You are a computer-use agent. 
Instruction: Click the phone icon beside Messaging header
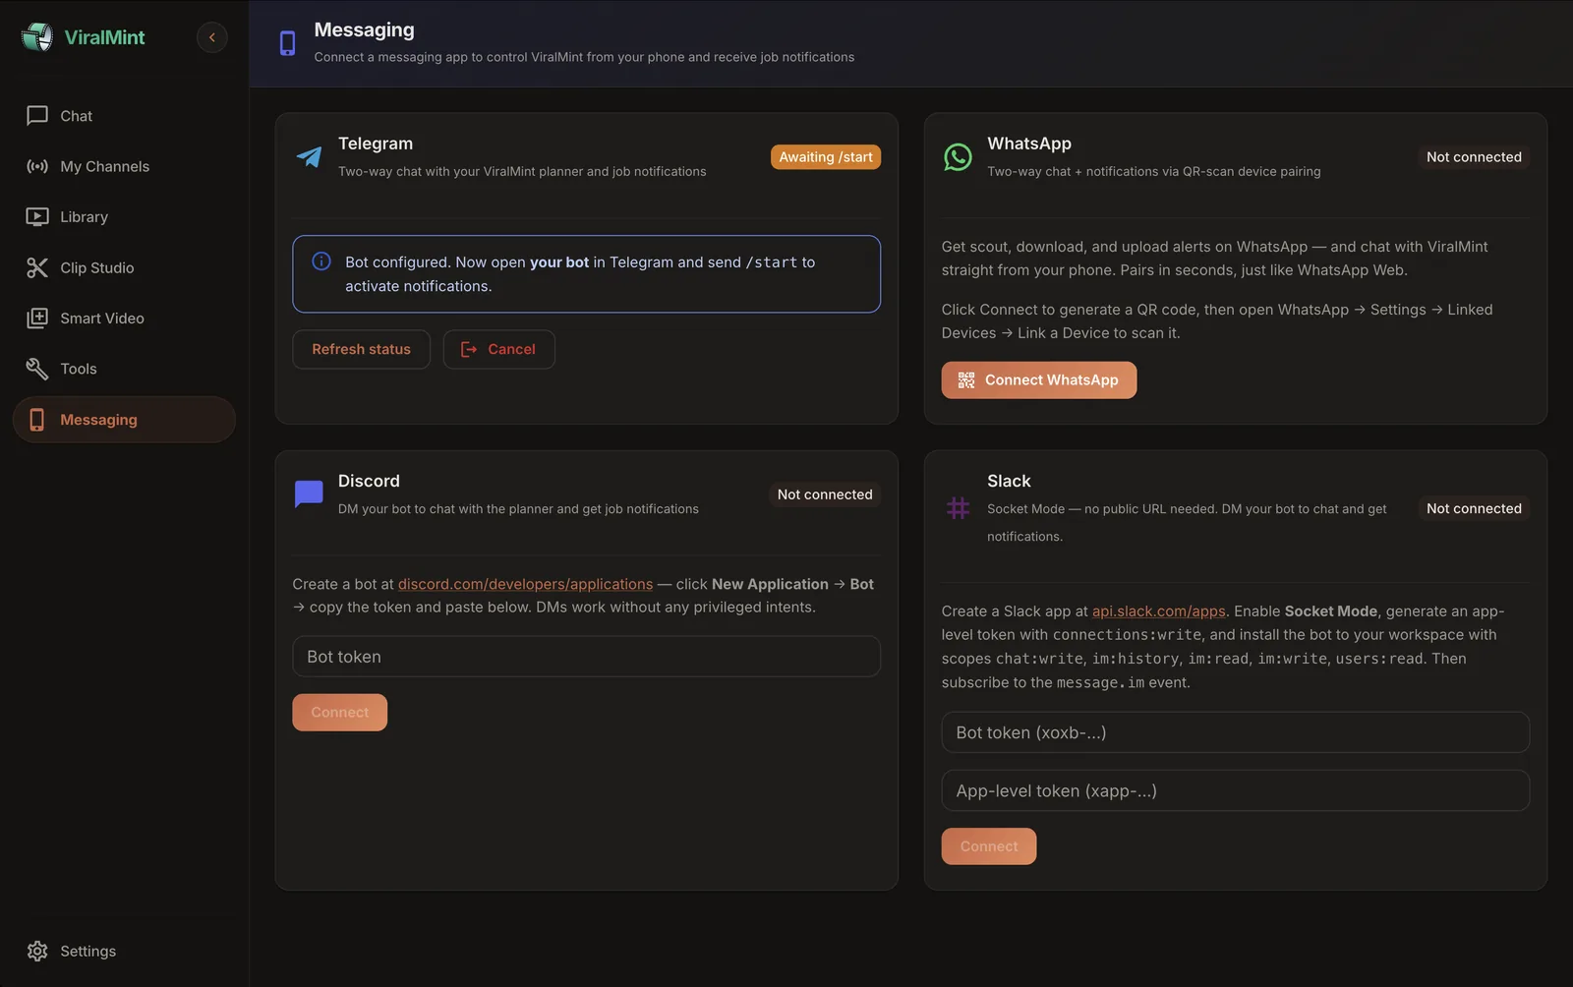287,43
